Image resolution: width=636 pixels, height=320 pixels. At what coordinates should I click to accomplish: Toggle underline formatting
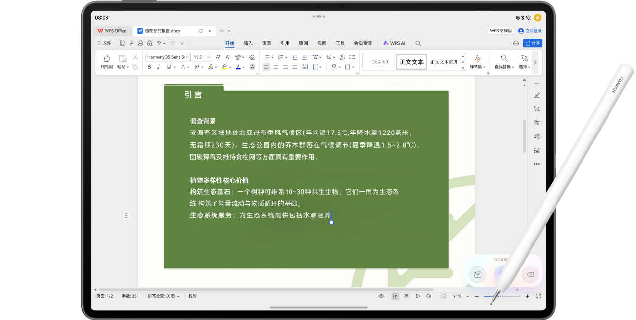[169, 67]
